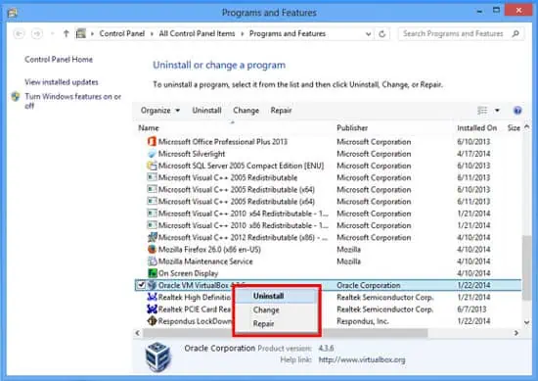Click the Visual C++ 2012 Redistributable icon
This screenshot has height=381, width=538.
coord(152,237)
